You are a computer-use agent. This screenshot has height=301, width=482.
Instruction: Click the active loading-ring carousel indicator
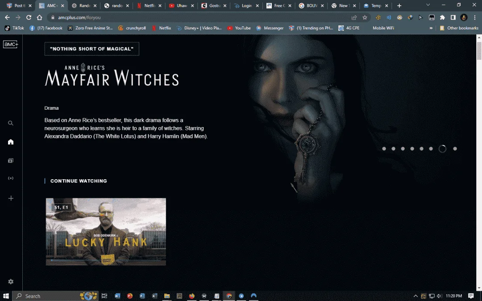point(442,148)
